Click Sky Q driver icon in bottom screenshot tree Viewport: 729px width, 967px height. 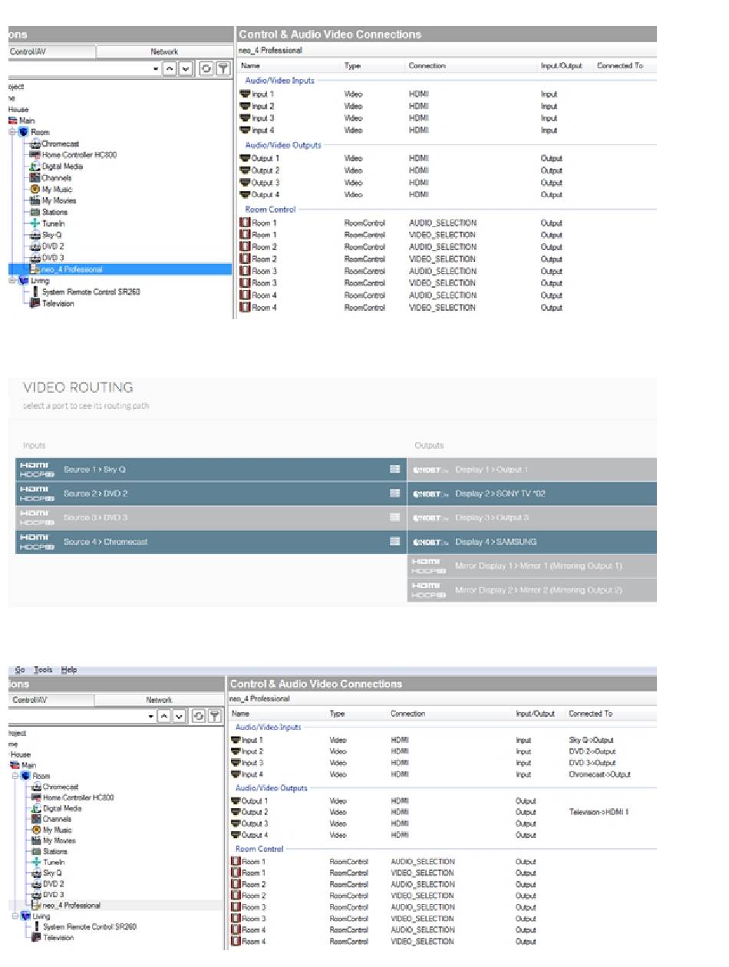(x=36, y=873)
